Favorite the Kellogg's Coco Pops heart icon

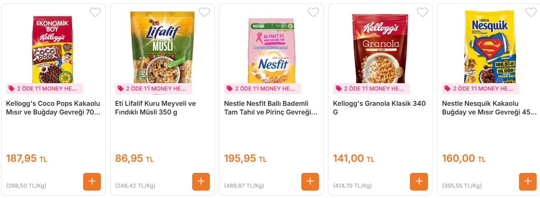tap(95, 12)
